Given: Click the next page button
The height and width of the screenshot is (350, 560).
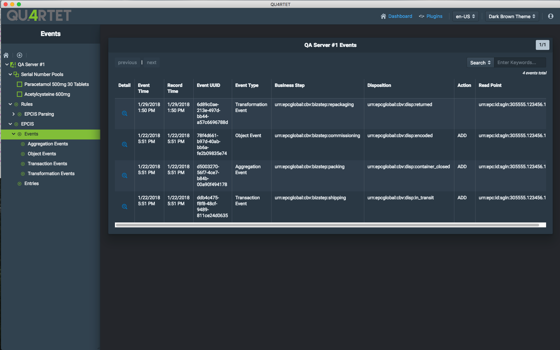Looking at the screenshot, I should 151,62.
